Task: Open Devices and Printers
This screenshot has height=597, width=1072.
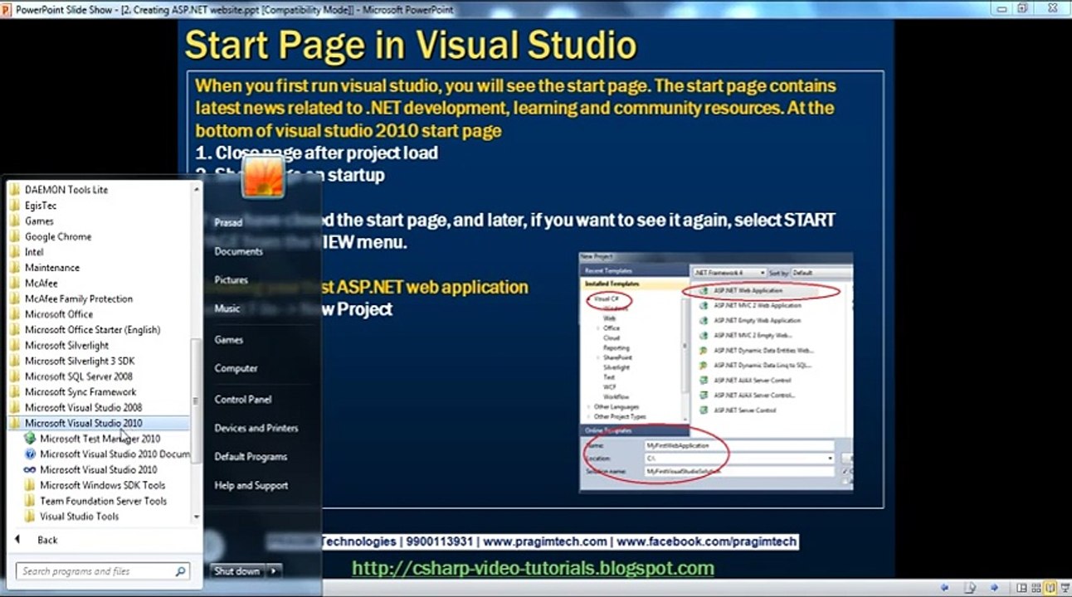Action: [x=256, y=428]
